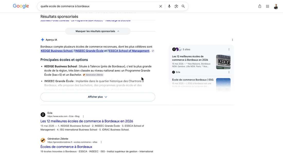Clear the search query with the X icon
The image size is (283, 154).
click(x=161, y=6)
